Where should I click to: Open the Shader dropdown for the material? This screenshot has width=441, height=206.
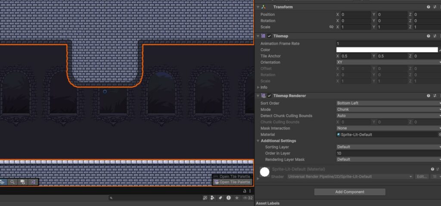351,176
